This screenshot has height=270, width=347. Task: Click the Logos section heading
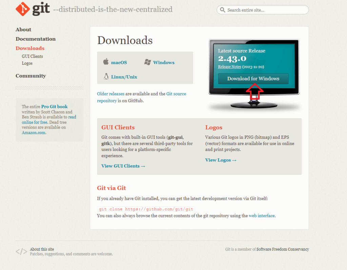tap(213, 127)
